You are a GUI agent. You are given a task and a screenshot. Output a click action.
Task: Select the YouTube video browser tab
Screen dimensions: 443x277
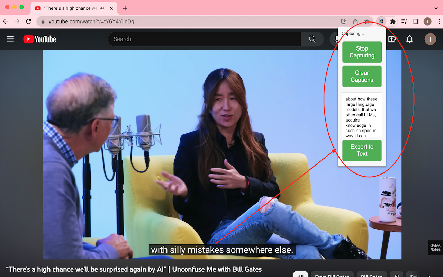pos(74,8)
